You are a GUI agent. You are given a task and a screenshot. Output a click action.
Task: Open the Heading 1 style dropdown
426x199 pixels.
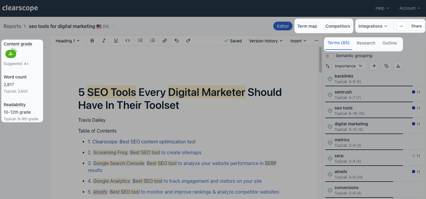68,41
